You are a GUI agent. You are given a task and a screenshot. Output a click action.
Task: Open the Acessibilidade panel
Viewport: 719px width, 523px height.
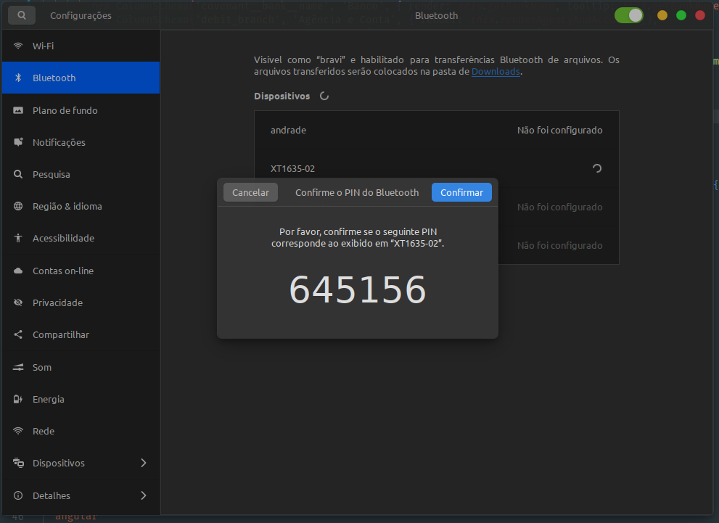point(81,239)
